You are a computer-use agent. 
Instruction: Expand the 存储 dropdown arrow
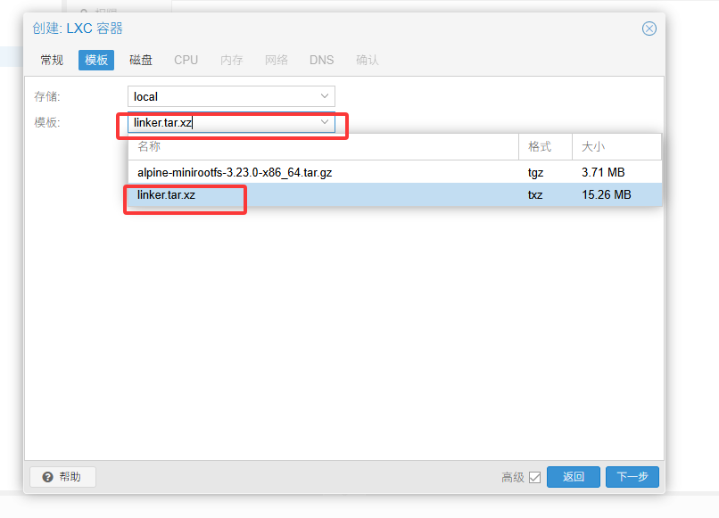point(325,96)
